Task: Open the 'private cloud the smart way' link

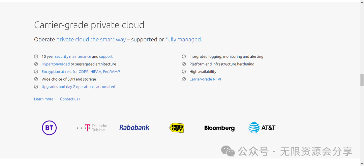Action: coord(91,39)
